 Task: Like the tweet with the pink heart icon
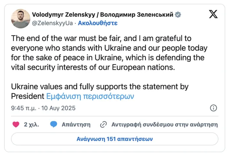click(16, 125)
